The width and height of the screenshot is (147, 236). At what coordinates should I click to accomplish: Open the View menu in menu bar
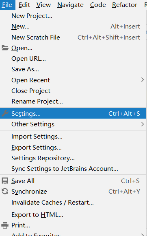tap(43, 5)
